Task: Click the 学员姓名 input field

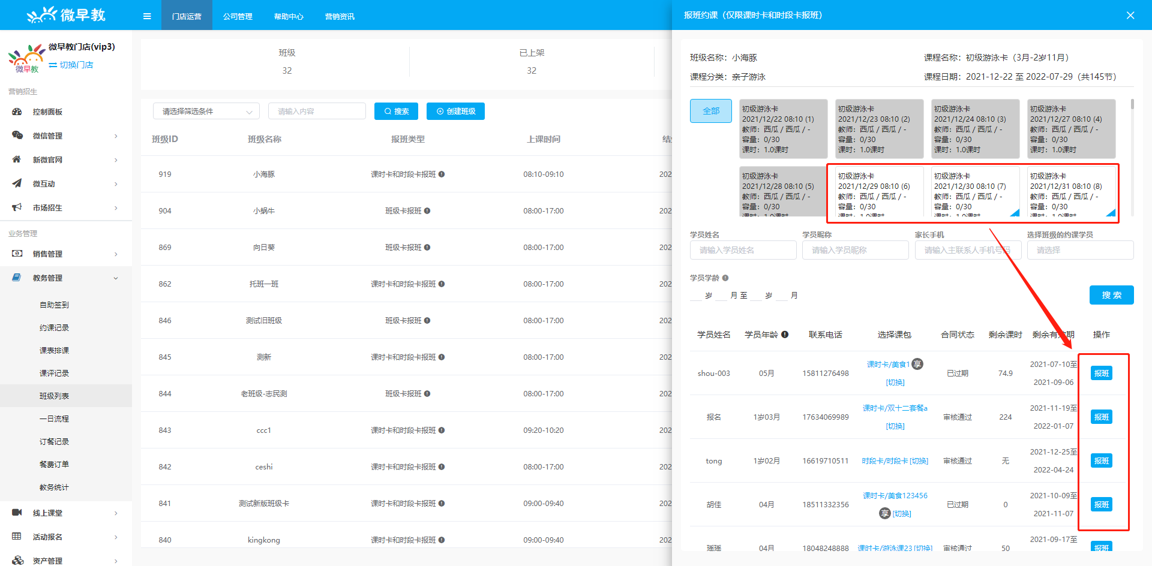Action: 743,250
